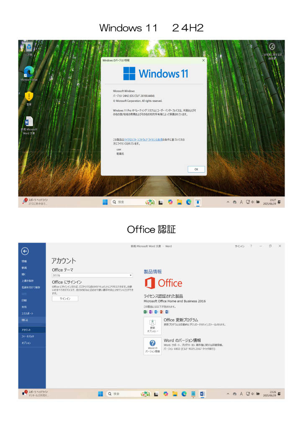
Task: Open the 更新オプション update options button
Action: point(152,326)
